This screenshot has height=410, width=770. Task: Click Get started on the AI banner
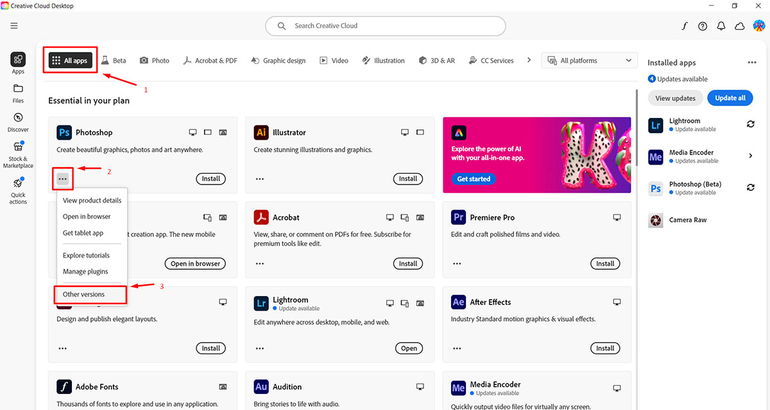click(x=474, y=179)
